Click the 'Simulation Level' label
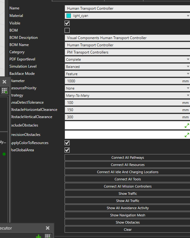 [23, 66]
